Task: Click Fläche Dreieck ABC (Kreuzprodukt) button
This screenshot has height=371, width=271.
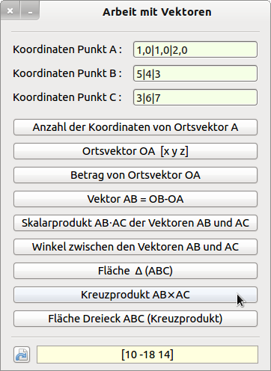Action: point(135,319)
